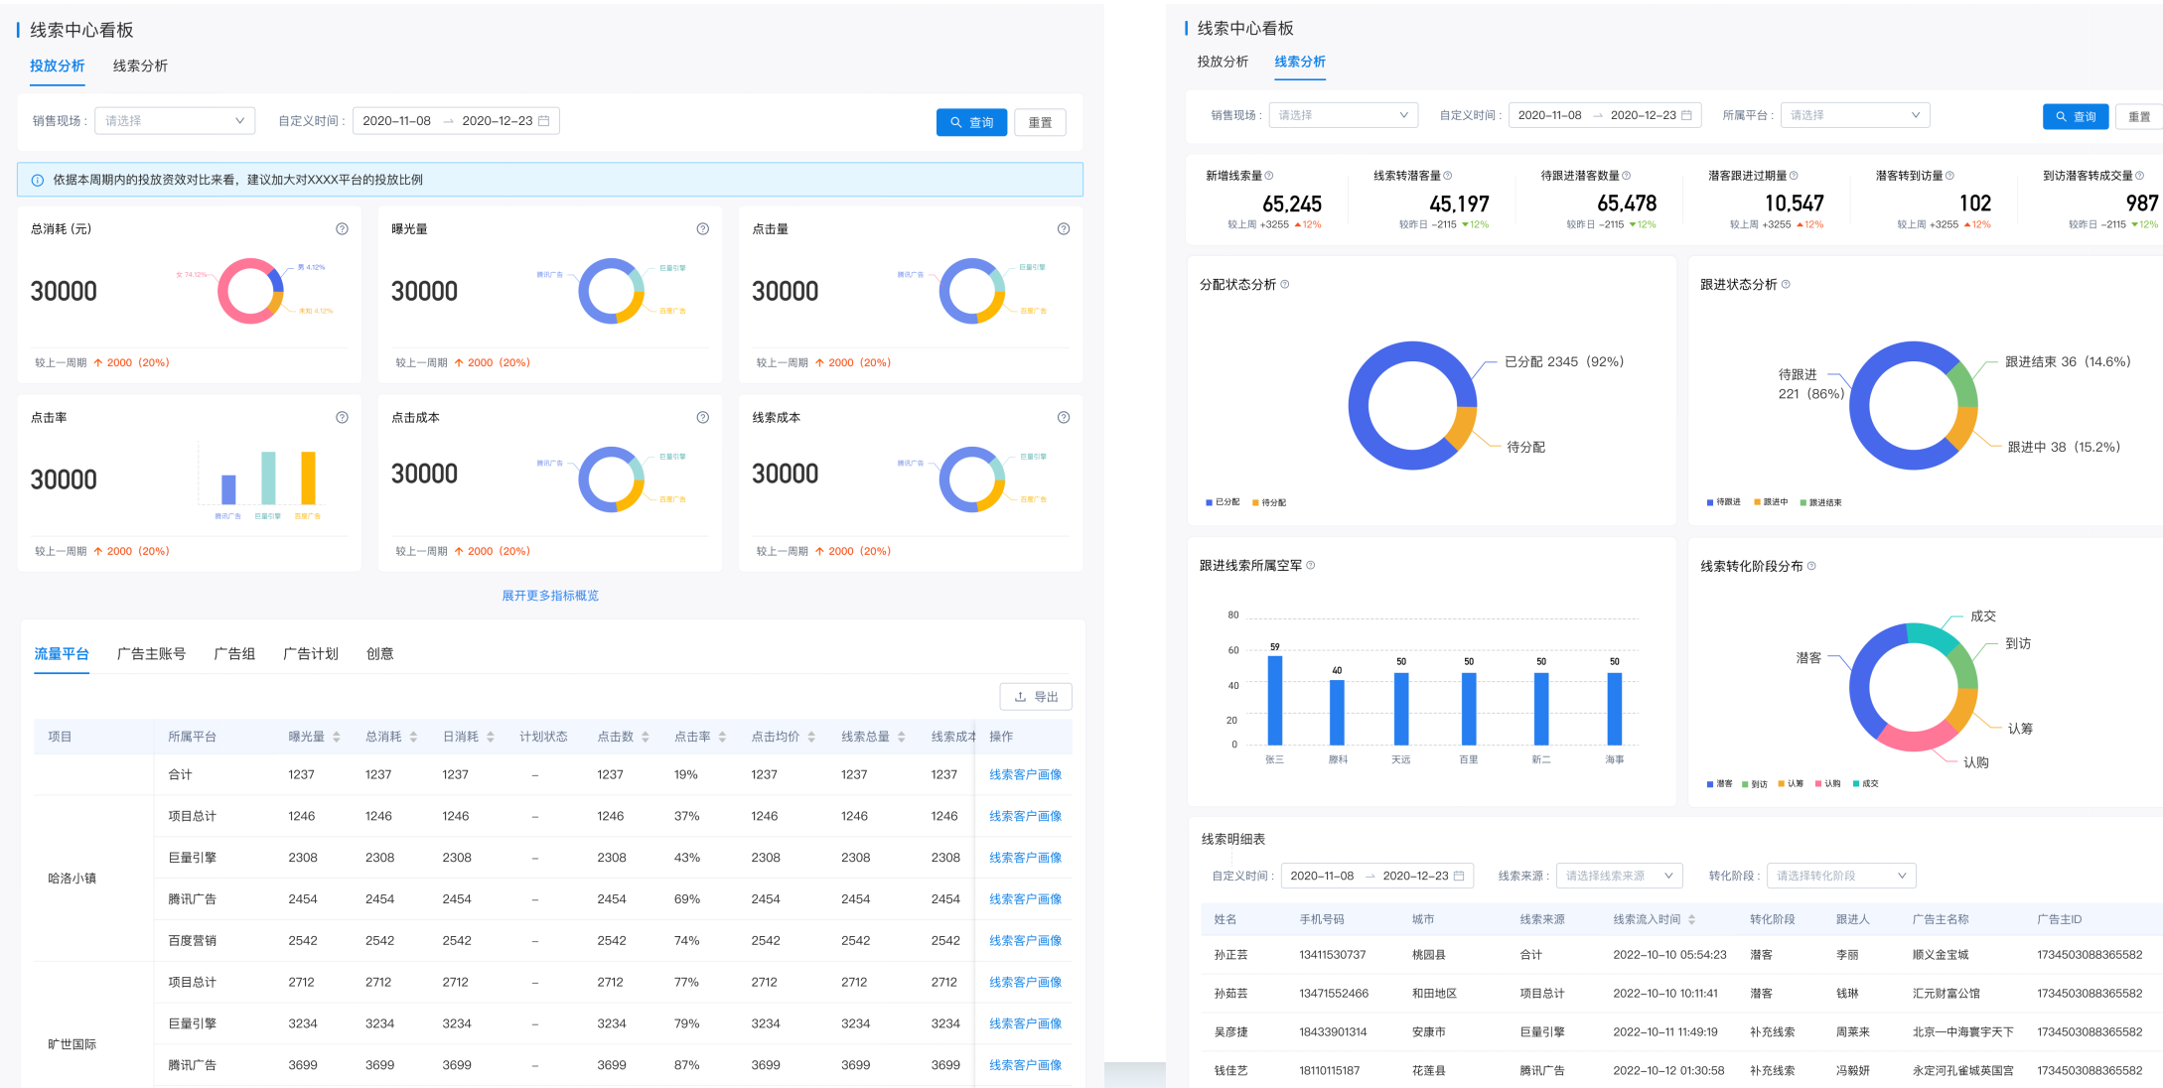2163x1088 pixels.
Task: Switch to 广告主账号 tab
Action: click(x=151, y=653)
